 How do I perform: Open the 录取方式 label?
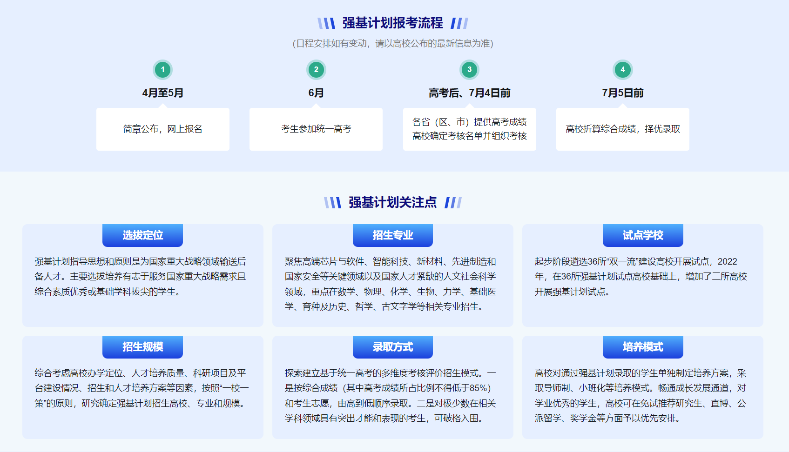tap(392, 347)
